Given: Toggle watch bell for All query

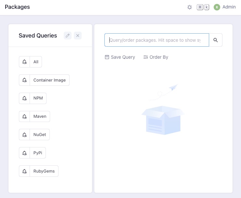Looking at the screenshot, I should click(24, 62).
